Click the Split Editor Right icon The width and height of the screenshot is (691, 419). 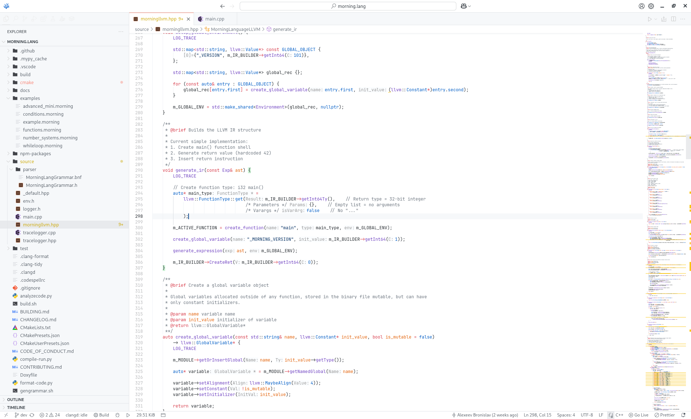tap(673, 19)
